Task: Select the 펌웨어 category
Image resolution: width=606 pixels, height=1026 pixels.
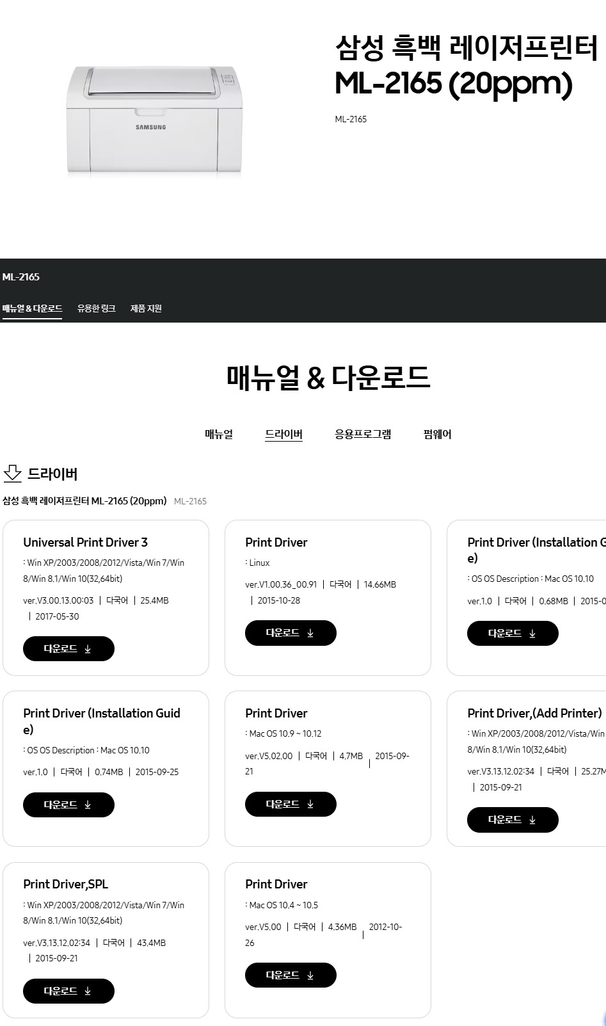Action: [x=438, y=434]
